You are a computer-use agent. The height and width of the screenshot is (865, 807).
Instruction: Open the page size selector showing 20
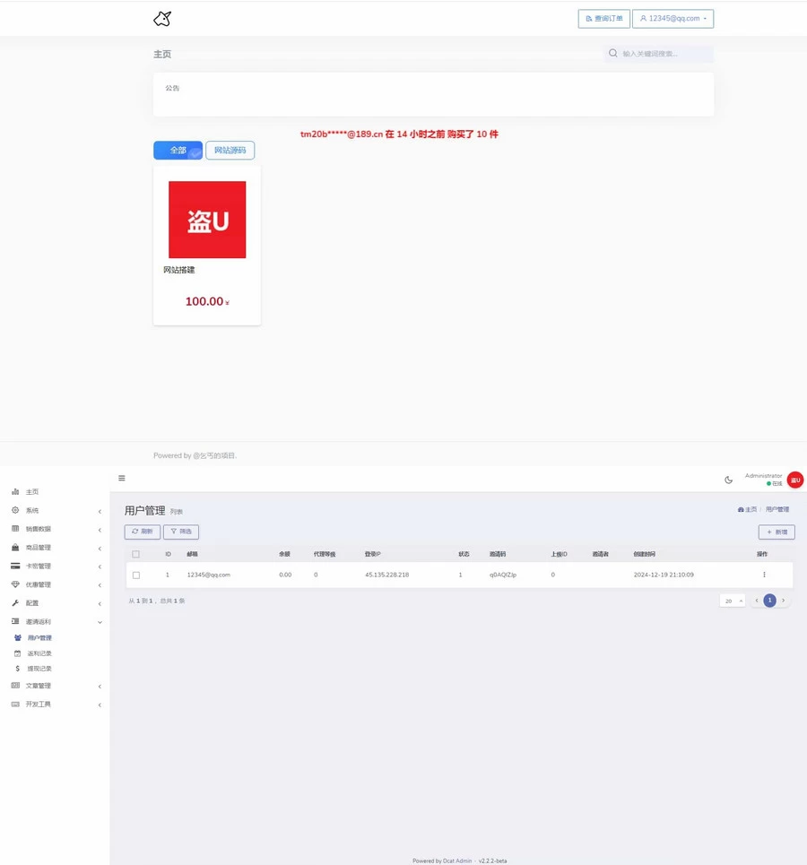point(733,601)
